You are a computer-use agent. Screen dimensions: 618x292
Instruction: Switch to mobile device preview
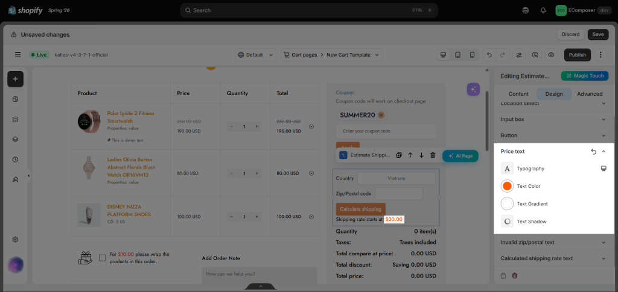click(472, 55)
